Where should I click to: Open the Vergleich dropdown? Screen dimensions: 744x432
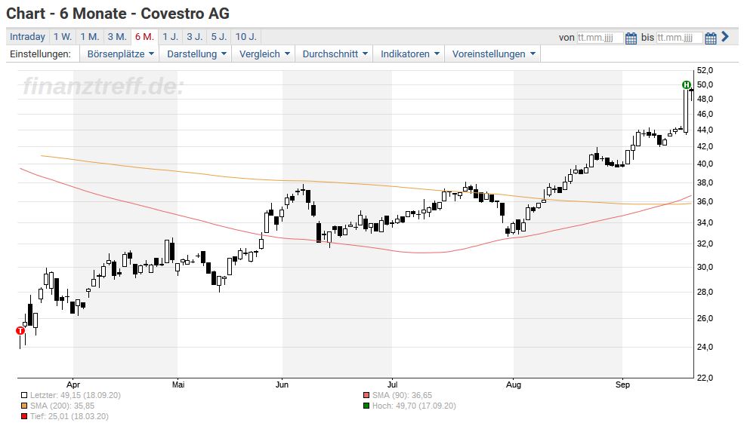tap(264, 54)
